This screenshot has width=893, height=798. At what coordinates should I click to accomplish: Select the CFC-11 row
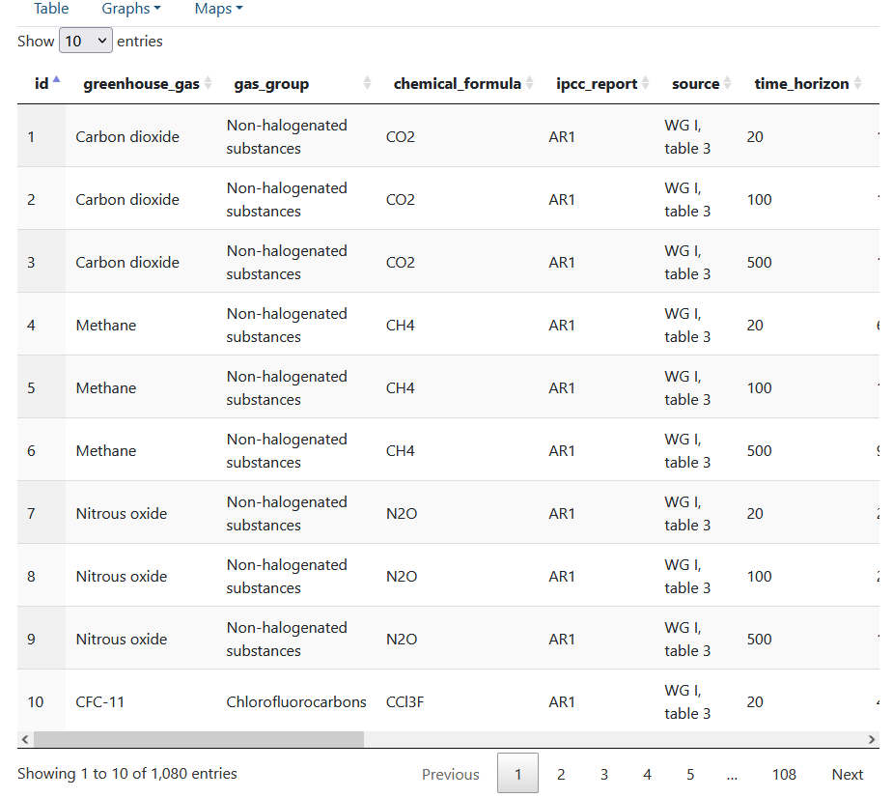[x=99, y=702]
